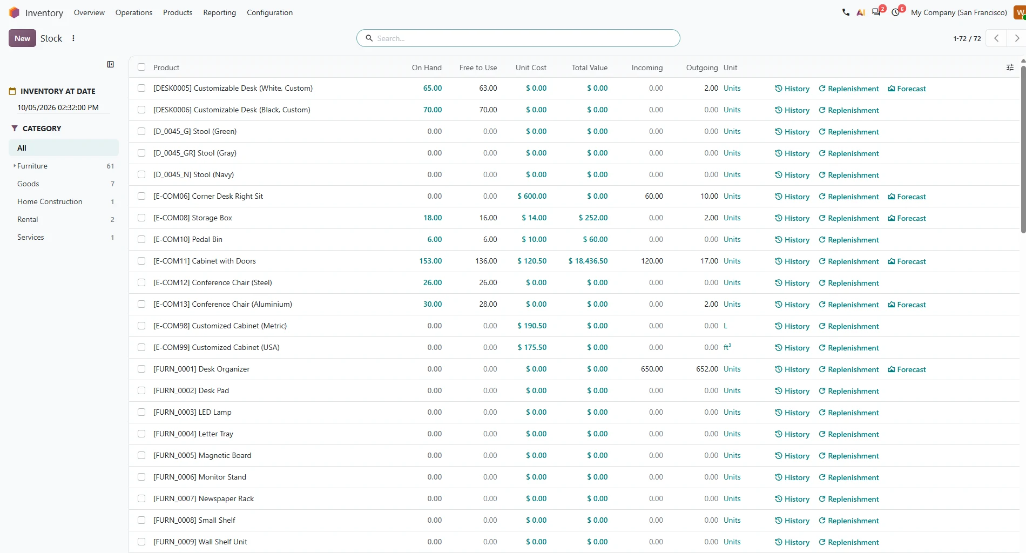Open the company switcher My Company (San Francisco)
Screen dimensions: 1026x553
tap(959, 12)
